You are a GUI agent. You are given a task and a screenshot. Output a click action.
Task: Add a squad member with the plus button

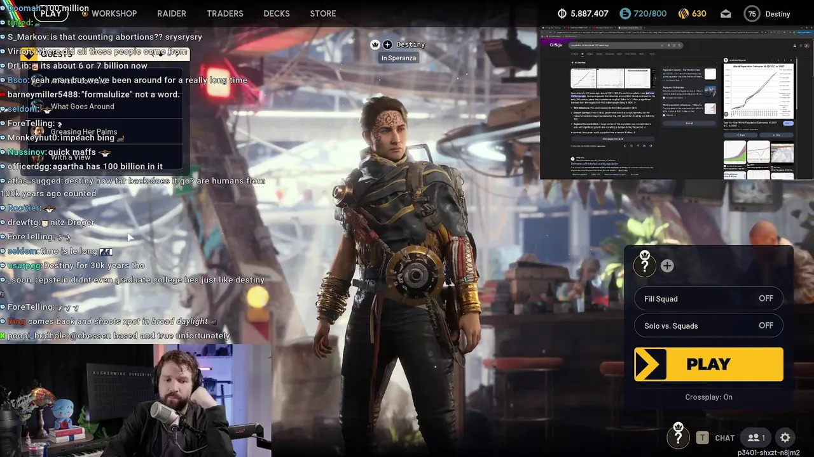(667, 266)
